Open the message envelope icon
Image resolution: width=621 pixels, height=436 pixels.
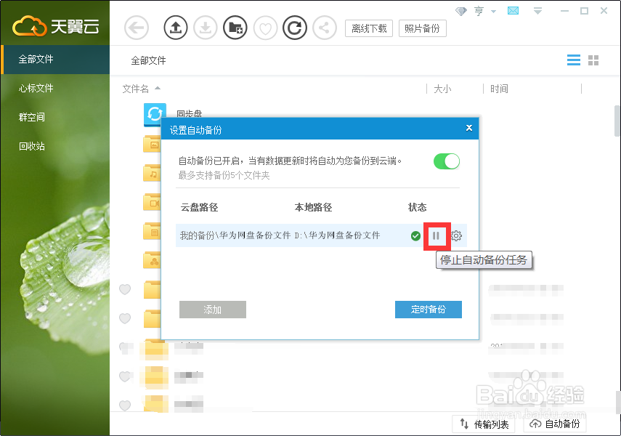pos(513,12)
